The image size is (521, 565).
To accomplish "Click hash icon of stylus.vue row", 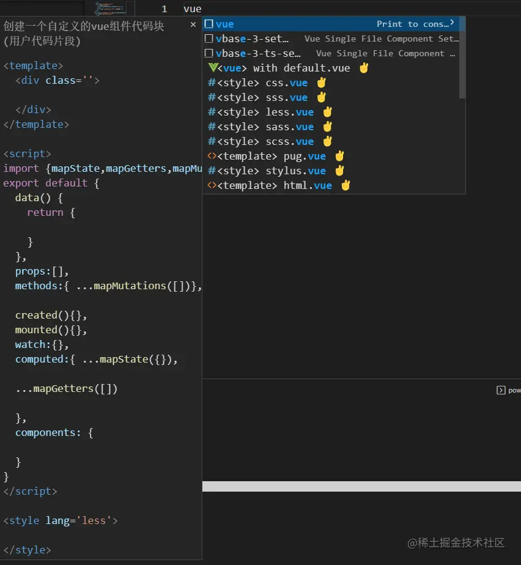I will pyautogui.click(x=212, y=171).
